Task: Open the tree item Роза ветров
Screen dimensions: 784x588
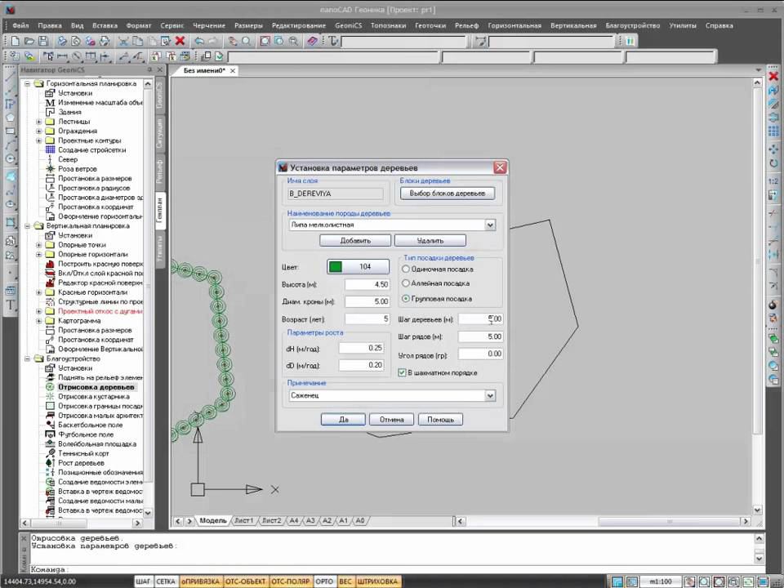Action: (78, 169)
